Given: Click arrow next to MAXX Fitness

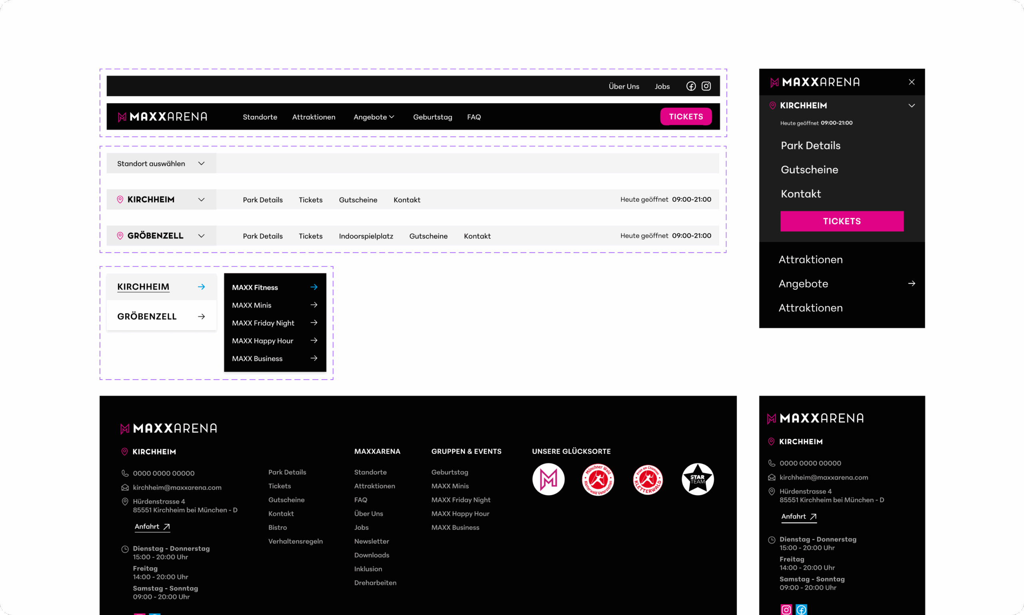Looking at the screenshot, I should (x=314, y=287).
